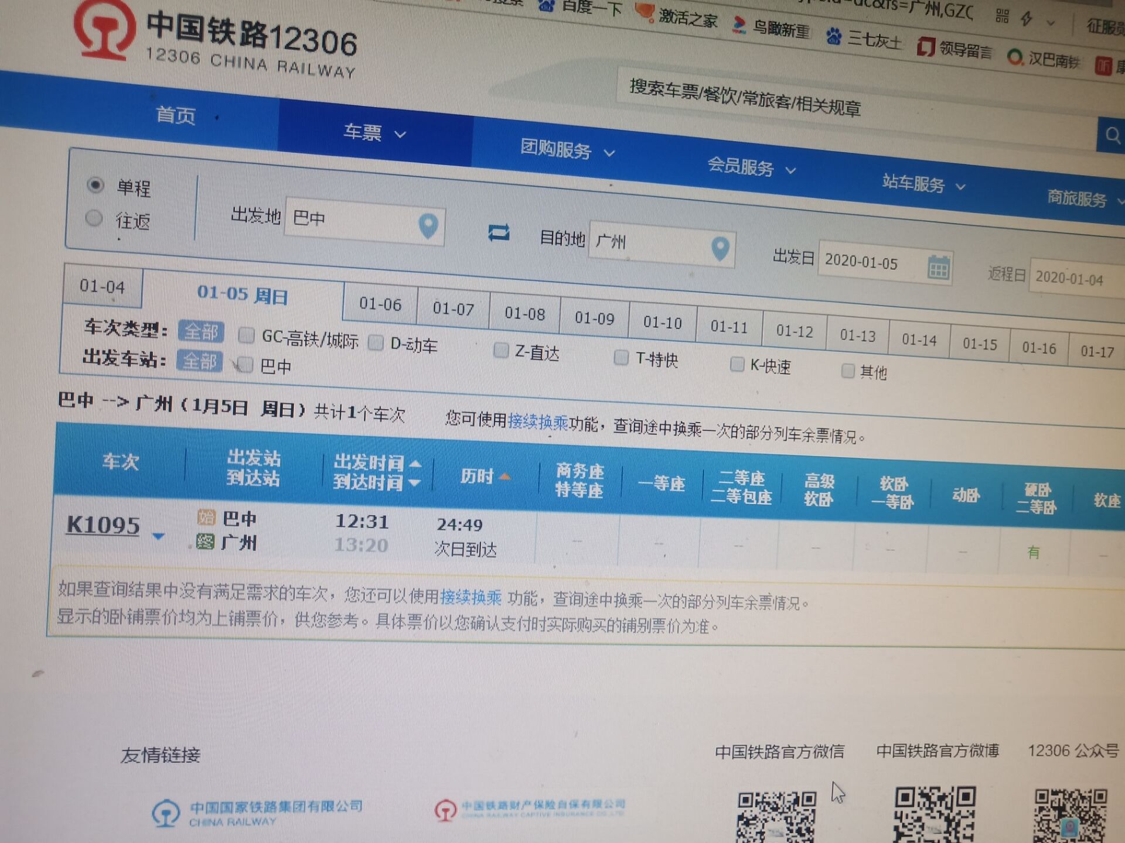The image size is (1125, 843).
Task: Open the 中国国家铁路集团有限公司 link
Action: click(257, 813)
